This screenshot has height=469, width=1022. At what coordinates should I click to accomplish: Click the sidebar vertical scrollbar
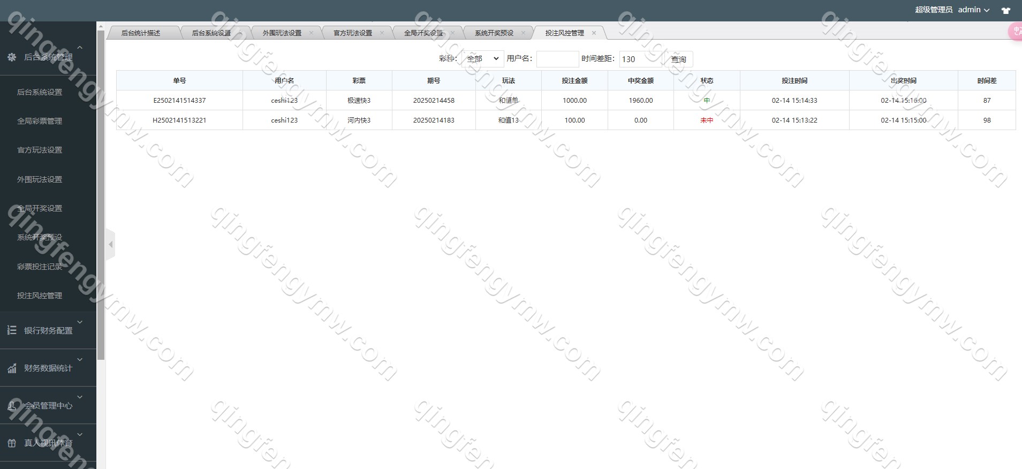(101, 195)
